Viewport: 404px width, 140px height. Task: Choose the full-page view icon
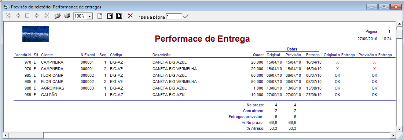(119, 16)
